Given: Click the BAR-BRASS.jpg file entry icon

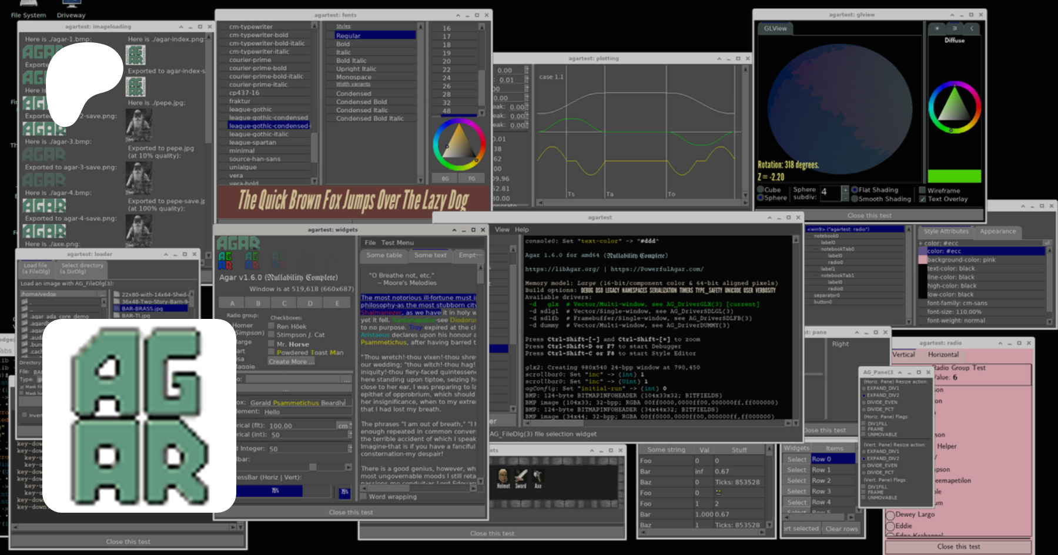Looking at the screenshot, I should click(116, 308).
